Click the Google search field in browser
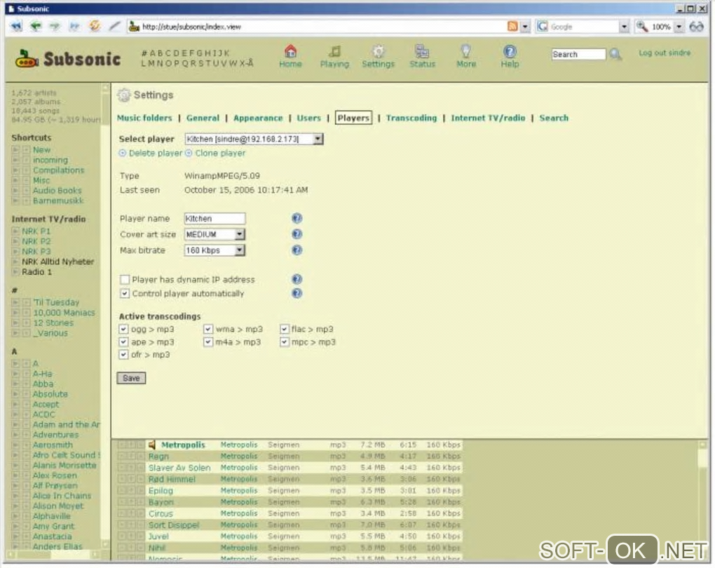 584,27
